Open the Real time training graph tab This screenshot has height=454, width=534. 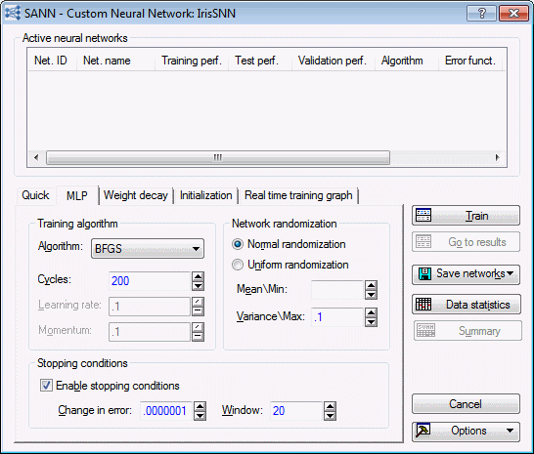coord(298,195)
